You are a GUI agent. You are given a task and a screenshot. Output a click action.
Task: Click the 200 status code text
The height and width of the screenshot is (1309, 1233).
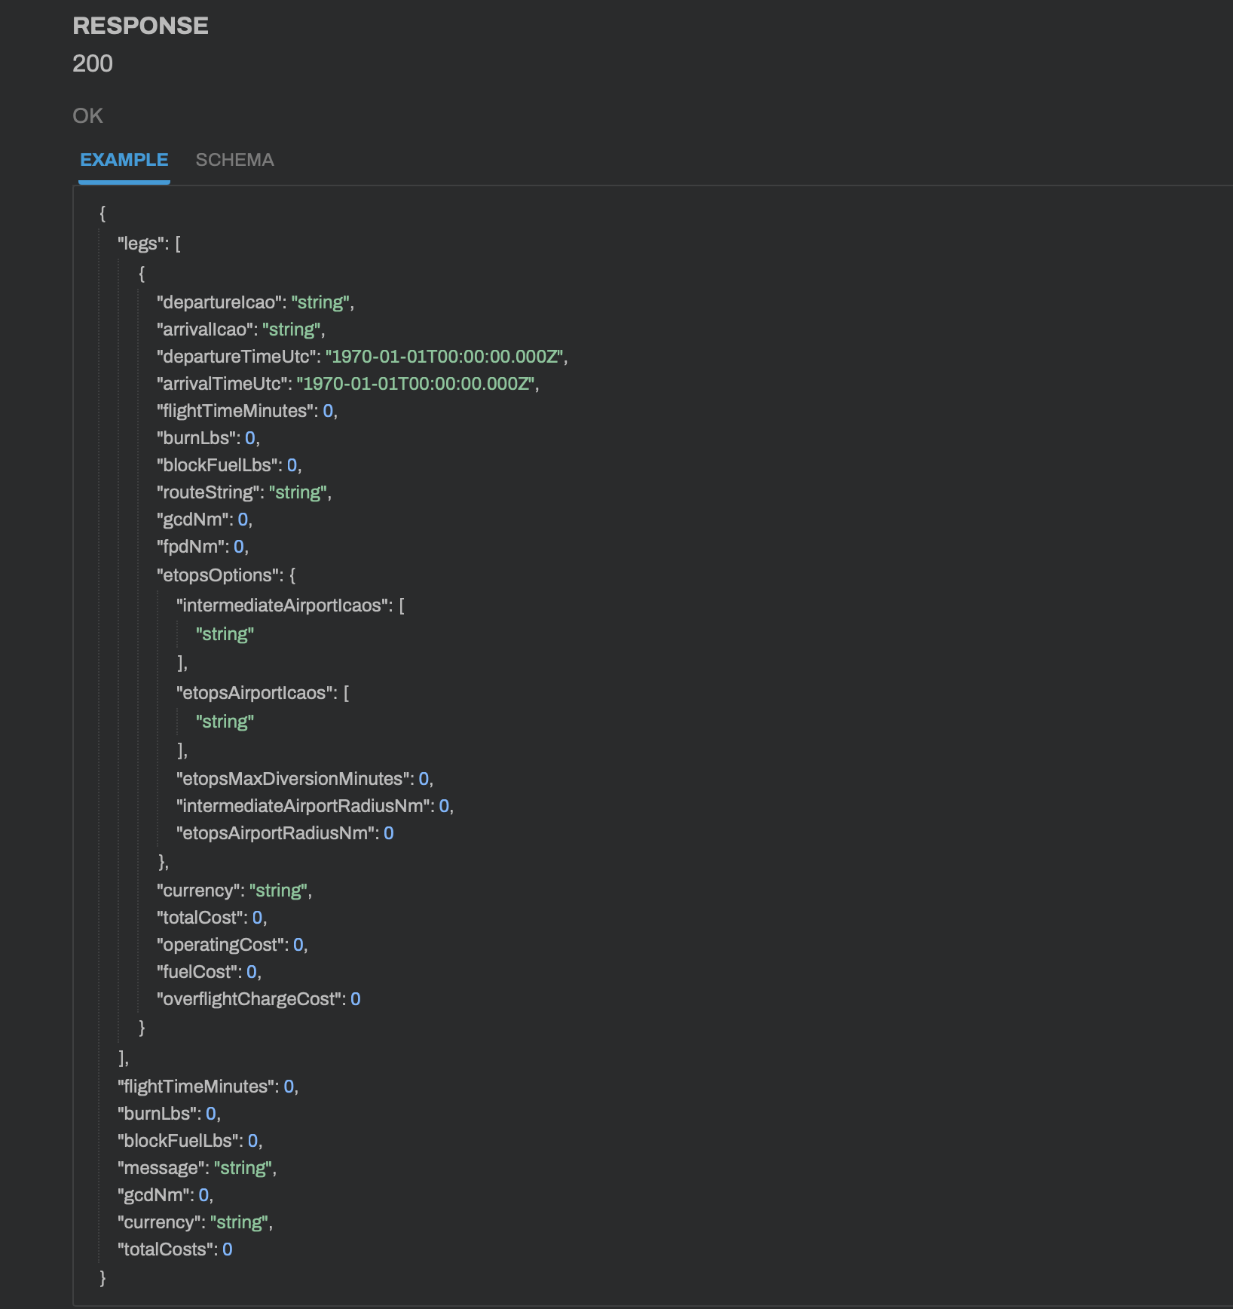(x=93, y=63)
